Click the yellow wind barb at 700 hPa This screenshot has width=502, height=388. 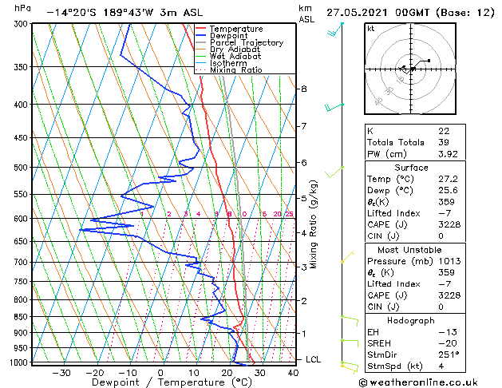(x=348, y=257)
